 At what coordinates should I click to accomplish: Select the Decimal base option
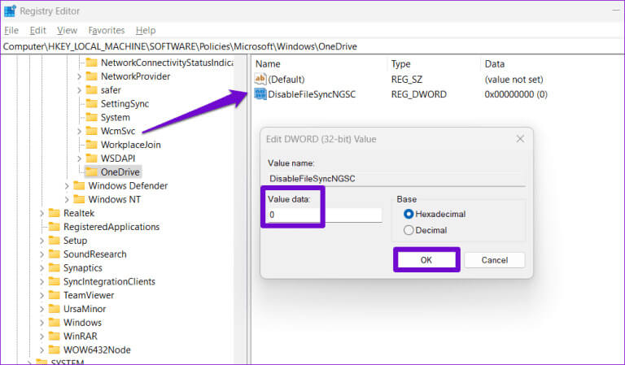pyautogui.click(x=409, y=230)
